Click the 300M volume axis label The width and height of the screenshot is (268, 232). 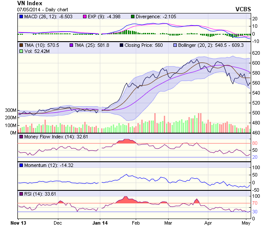click(x=10, y=111)
